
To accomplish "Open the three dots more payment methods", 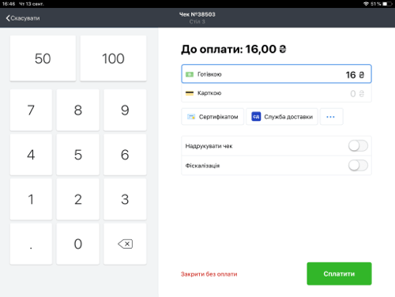I will coord(331,117).
